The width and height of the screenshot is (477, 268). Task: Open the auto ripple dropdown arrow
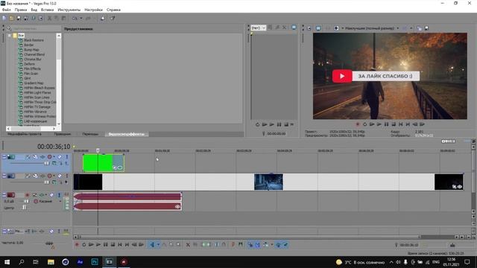[x=271, y=245]
